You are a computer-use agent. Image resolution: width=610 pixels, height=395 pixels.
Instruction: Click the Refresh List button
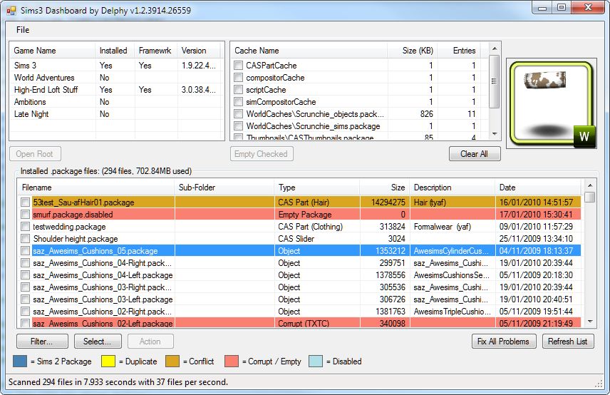[568, 342]
